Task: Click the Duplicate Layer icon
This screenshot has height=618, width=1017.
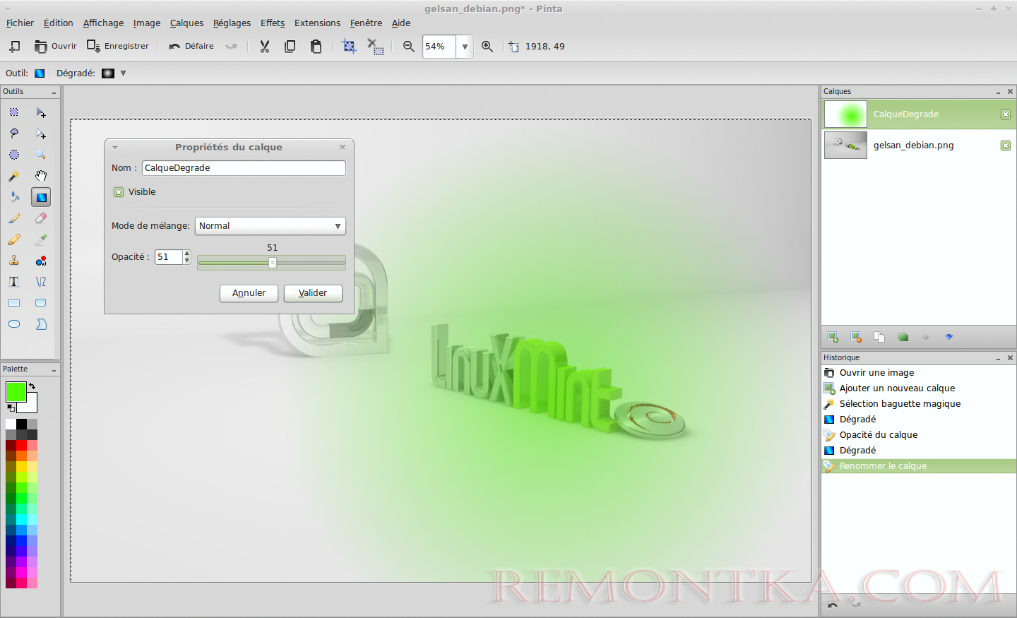Action: click(879, 337)
